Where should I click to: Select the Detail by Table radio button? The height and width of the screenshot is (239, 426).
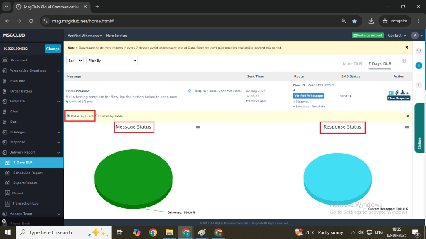click(97, 116)
